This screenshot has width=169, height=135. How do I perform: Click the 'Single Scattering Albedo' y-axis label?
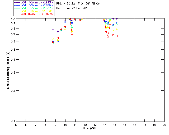[x=8, y=70]
